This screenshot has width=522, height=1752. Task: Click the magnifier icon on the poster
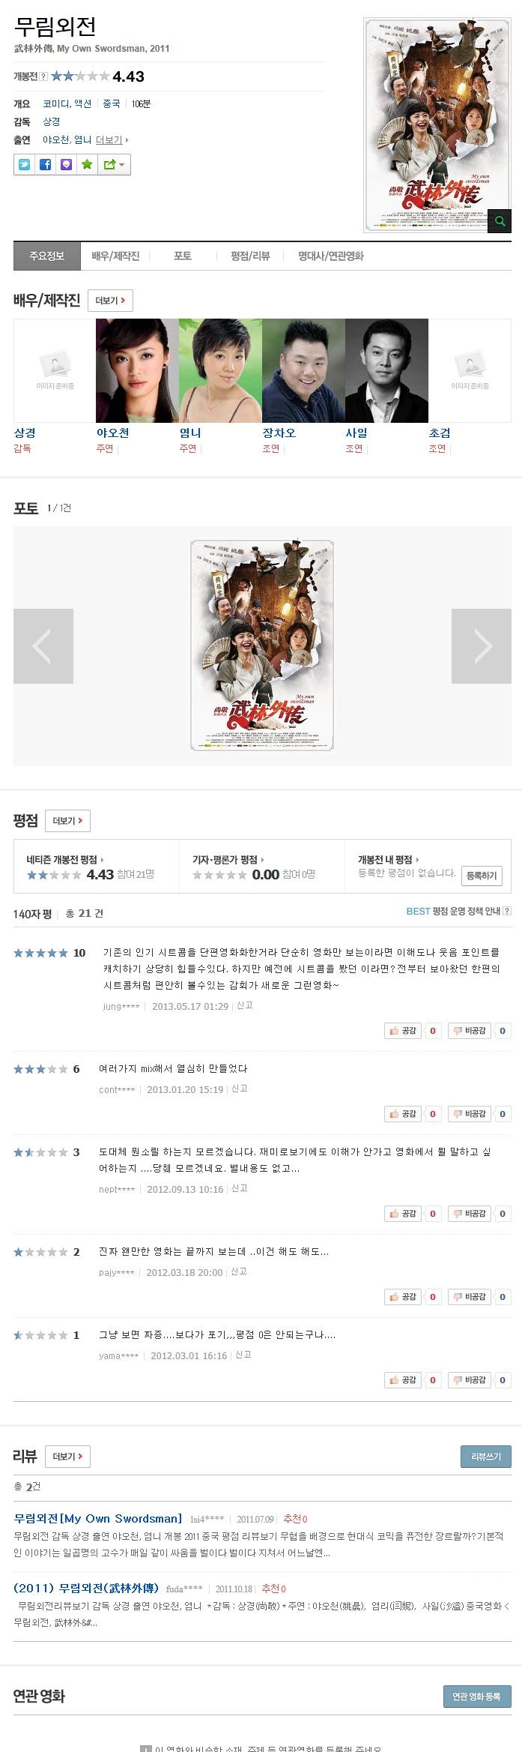pyautogui.click(x=500, y=220)
